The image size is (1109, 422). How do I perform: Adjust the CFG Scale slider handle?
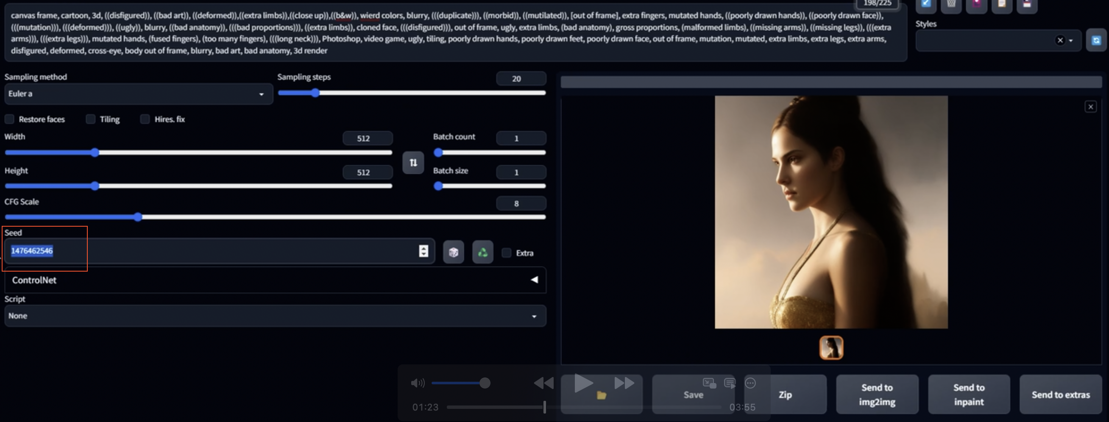pos(137,217)
